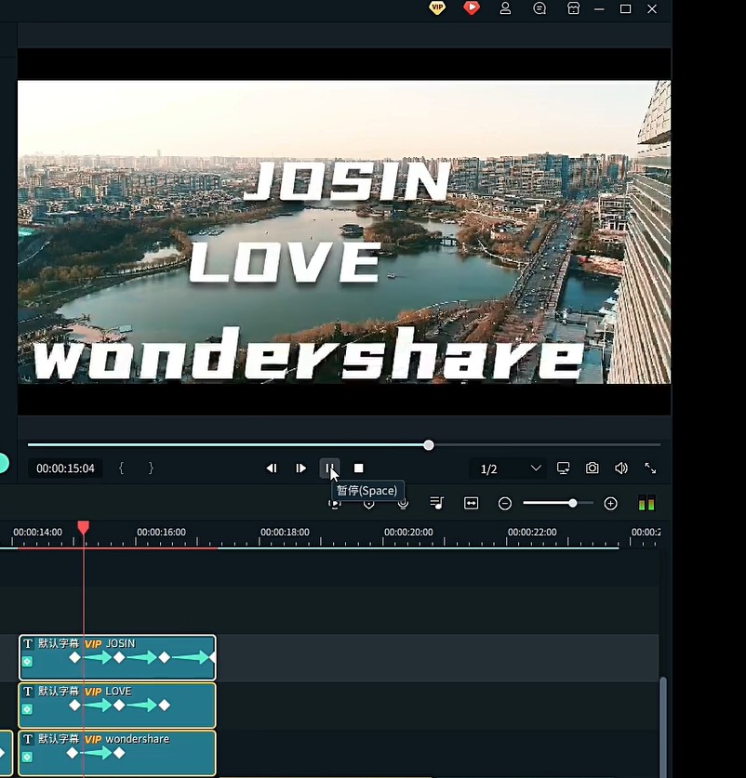Screen dimensions: 746x778
Task: Take a snapshot with the camera icon
Action: coord(592,468)
